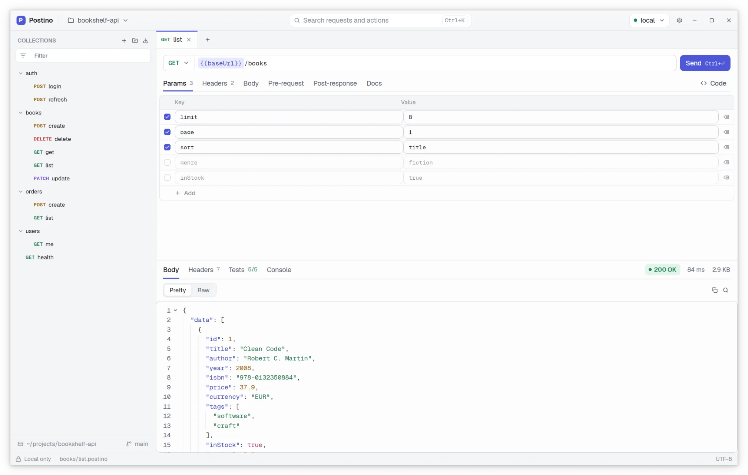The height and width of the screenshot is (475, 748).
Task: Search within the response body
Action: (x=726, y=290)
